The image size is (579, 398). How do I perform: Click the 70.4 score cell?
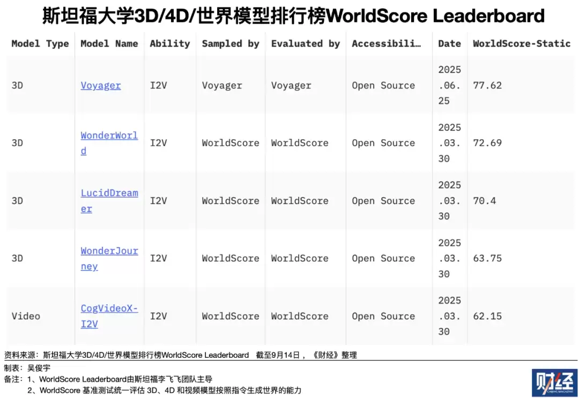tap(485, 201)
